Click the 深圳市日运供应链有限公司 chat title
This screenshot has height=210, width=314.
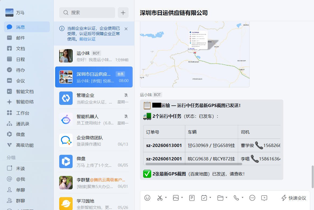tap(174, 13)
